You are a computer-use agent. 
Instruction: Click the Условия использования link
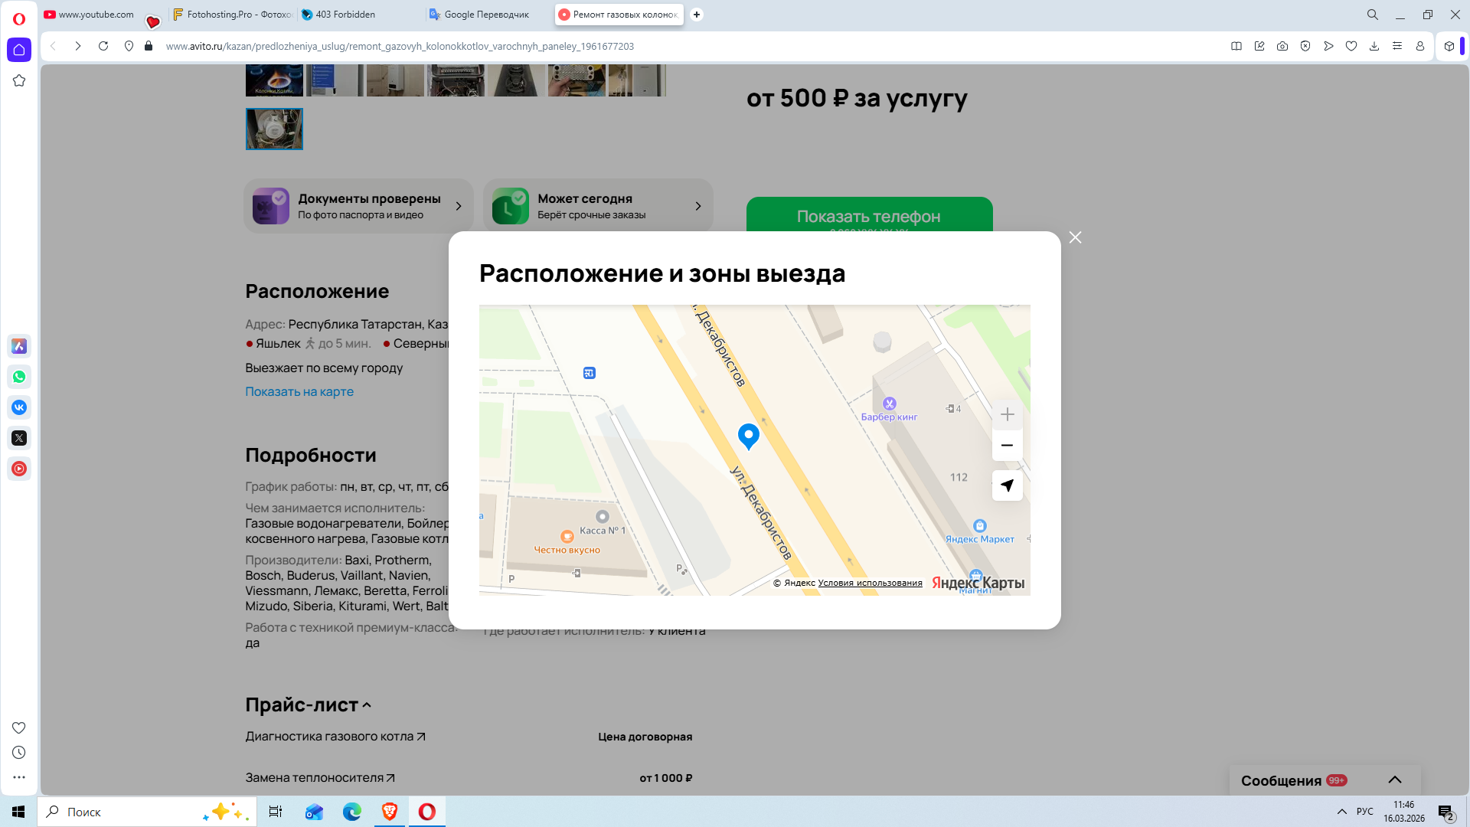click(x=870, y=583)
